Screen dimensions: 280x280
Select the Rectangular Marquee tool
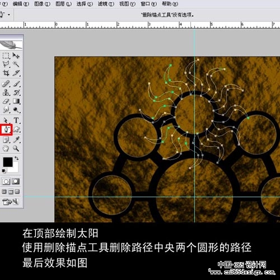[x=6, y=55]
